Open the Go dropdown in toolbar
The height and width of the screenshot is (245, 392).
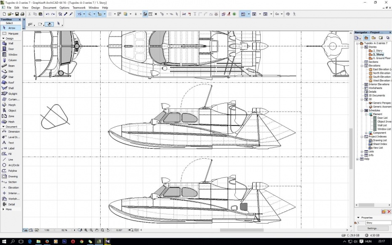coord(279,14)
